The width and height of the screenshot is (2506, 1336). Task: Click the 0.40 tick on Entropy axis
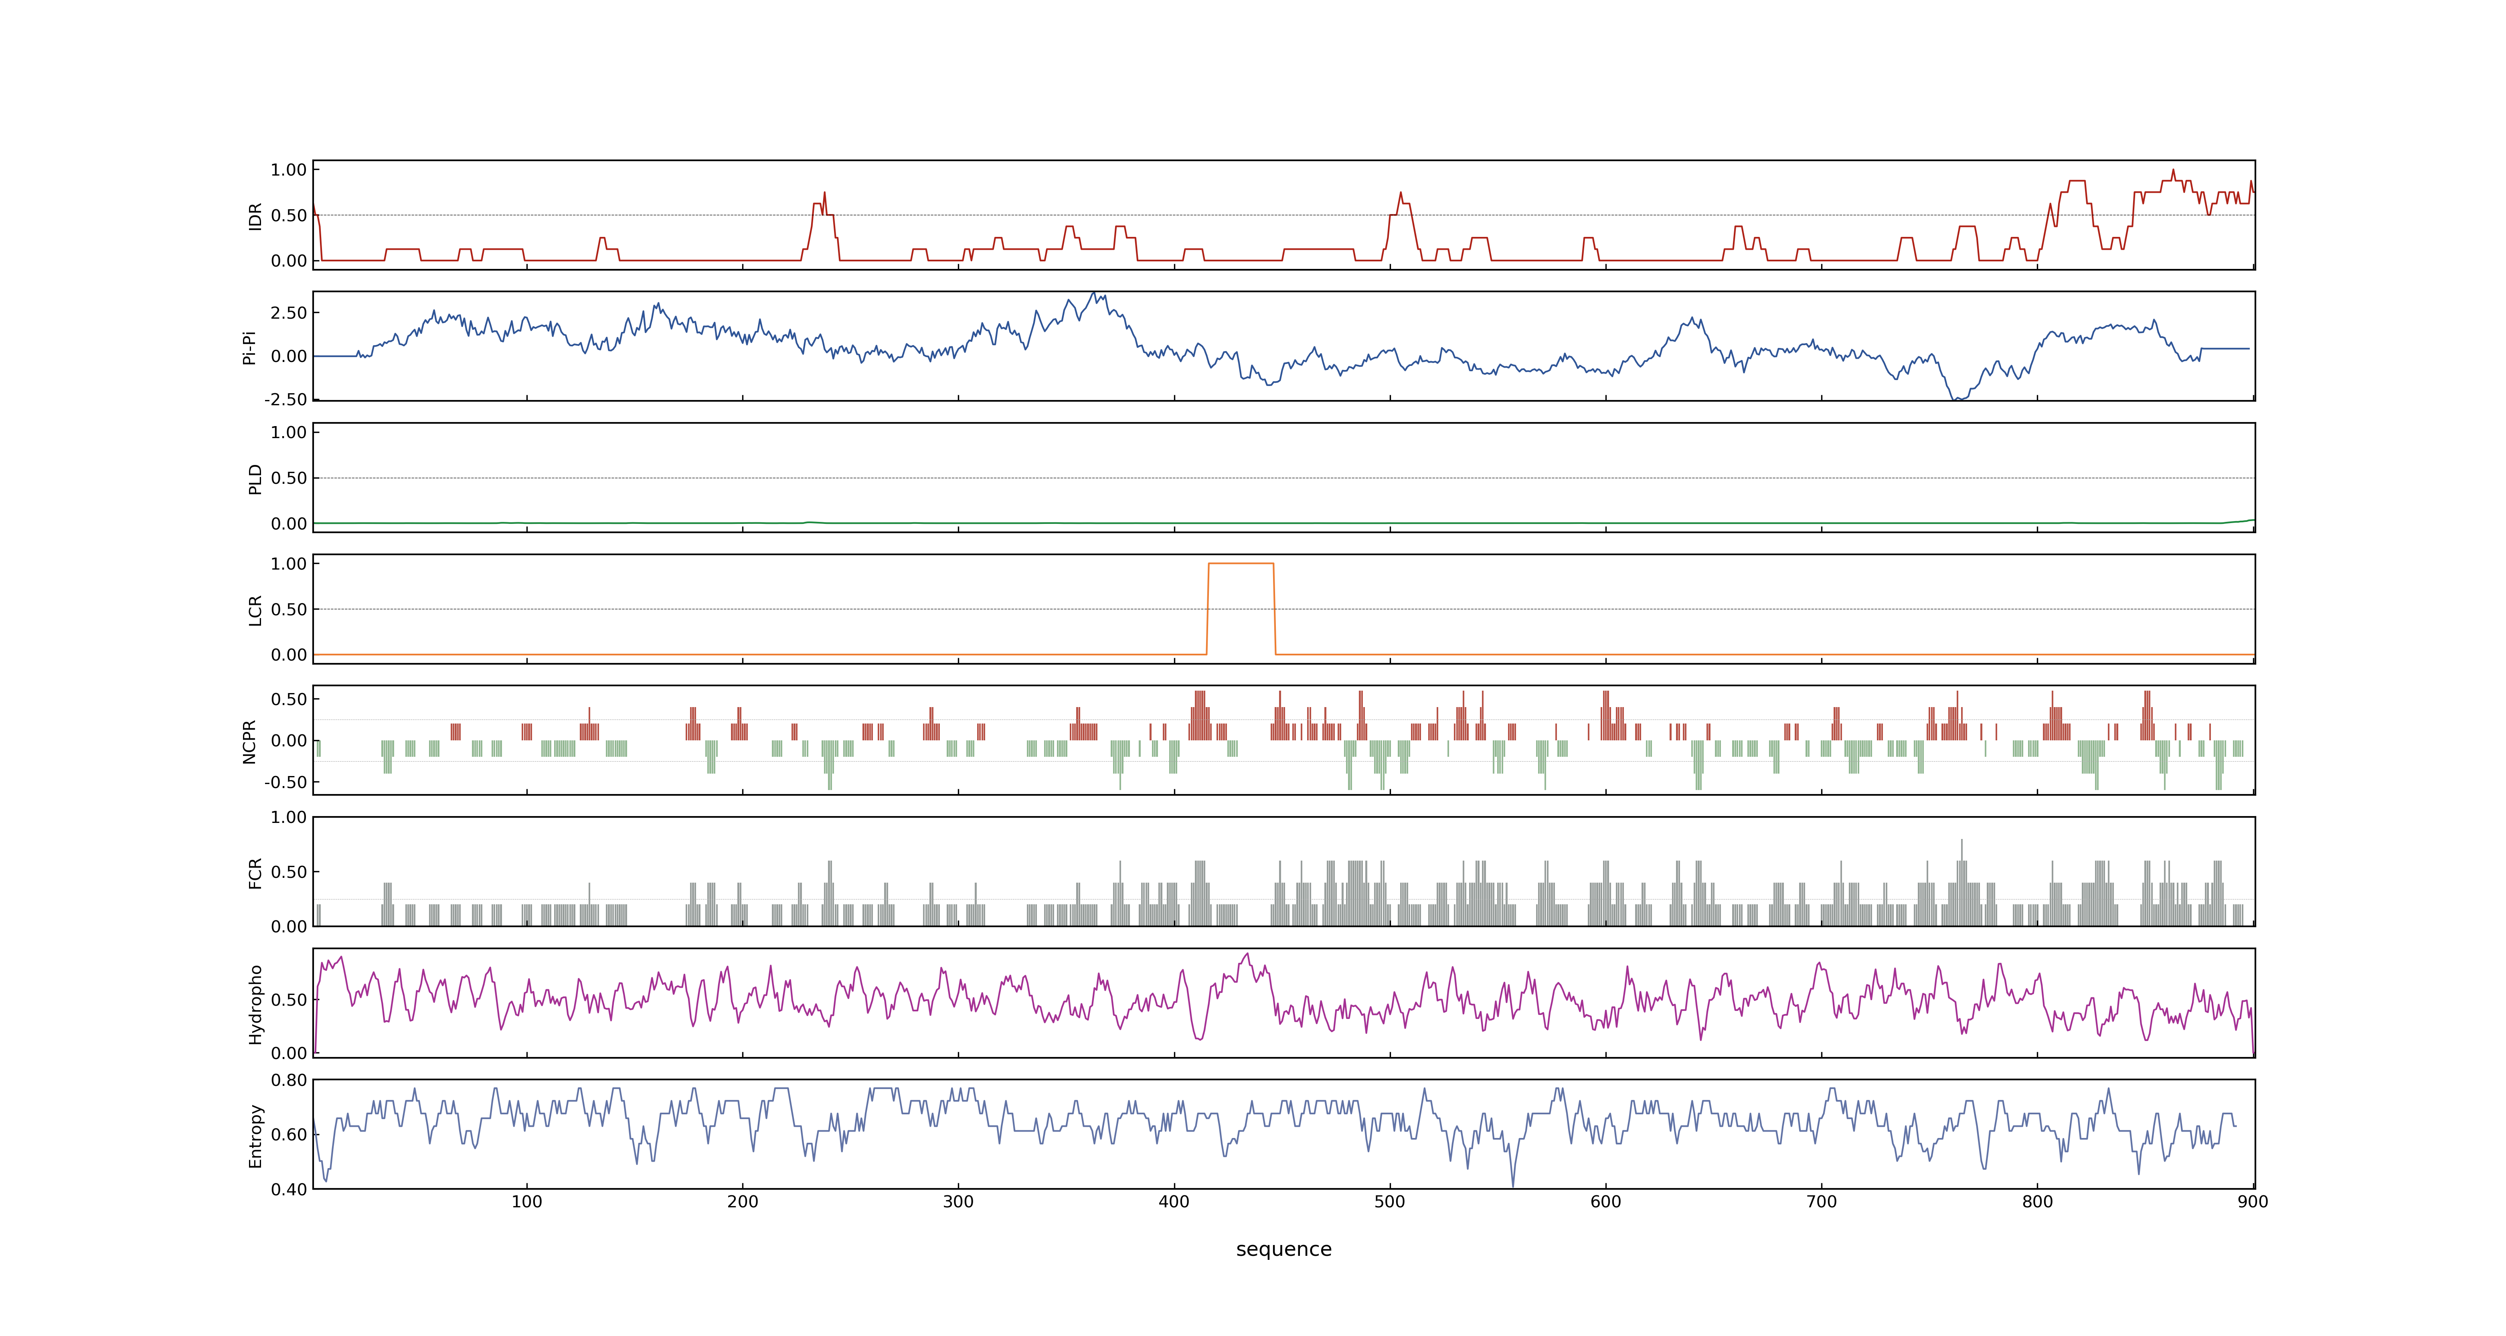click(x=289, y=1189)
